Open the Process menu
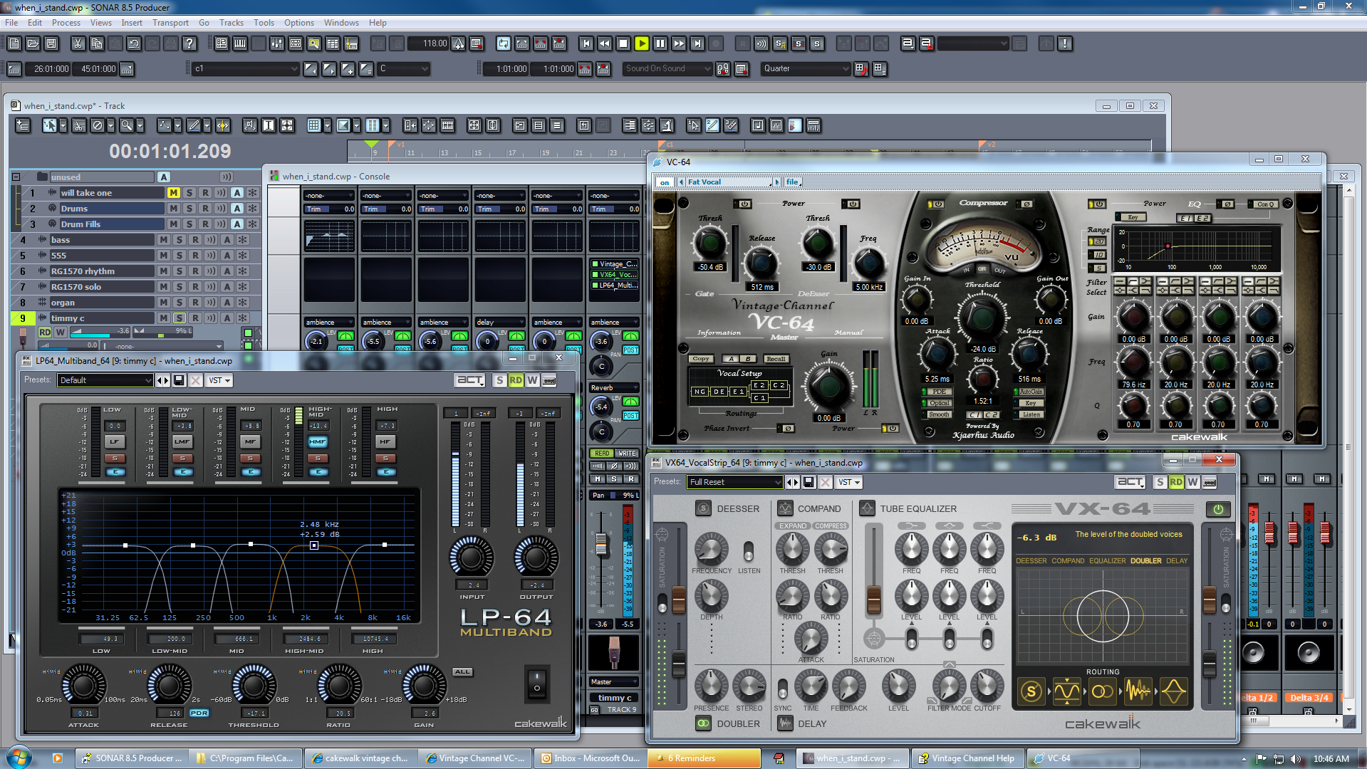This screenshot has width=1367, height=769. pos(66,23)
